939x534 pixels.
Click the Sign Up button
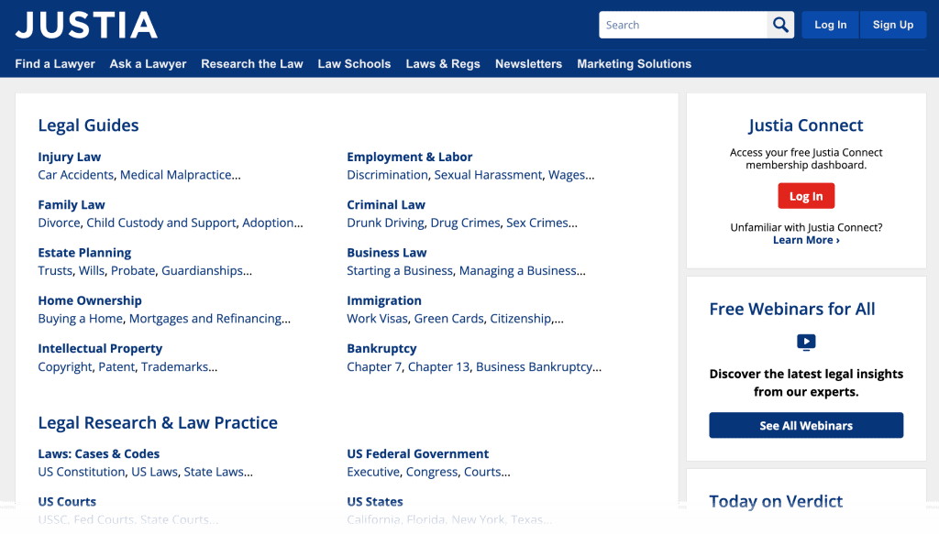pos(893,25)
